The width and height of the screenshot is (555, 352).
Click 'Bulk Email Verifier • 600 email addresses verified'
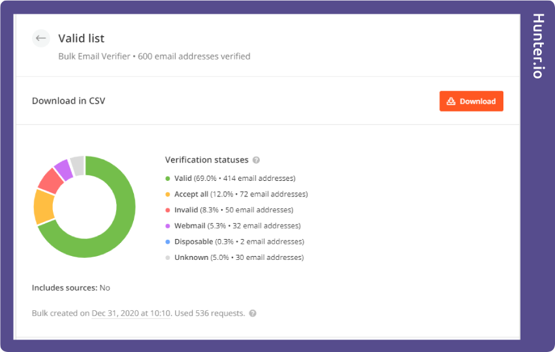tap(154, 56)
